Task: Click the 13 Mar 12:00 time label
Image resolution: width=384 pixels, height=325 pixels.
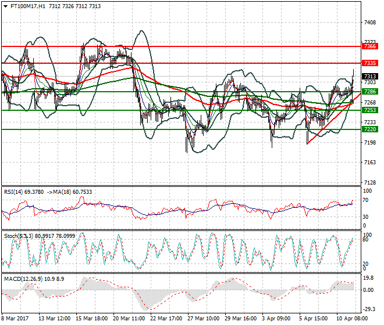Action: [54, 319]
